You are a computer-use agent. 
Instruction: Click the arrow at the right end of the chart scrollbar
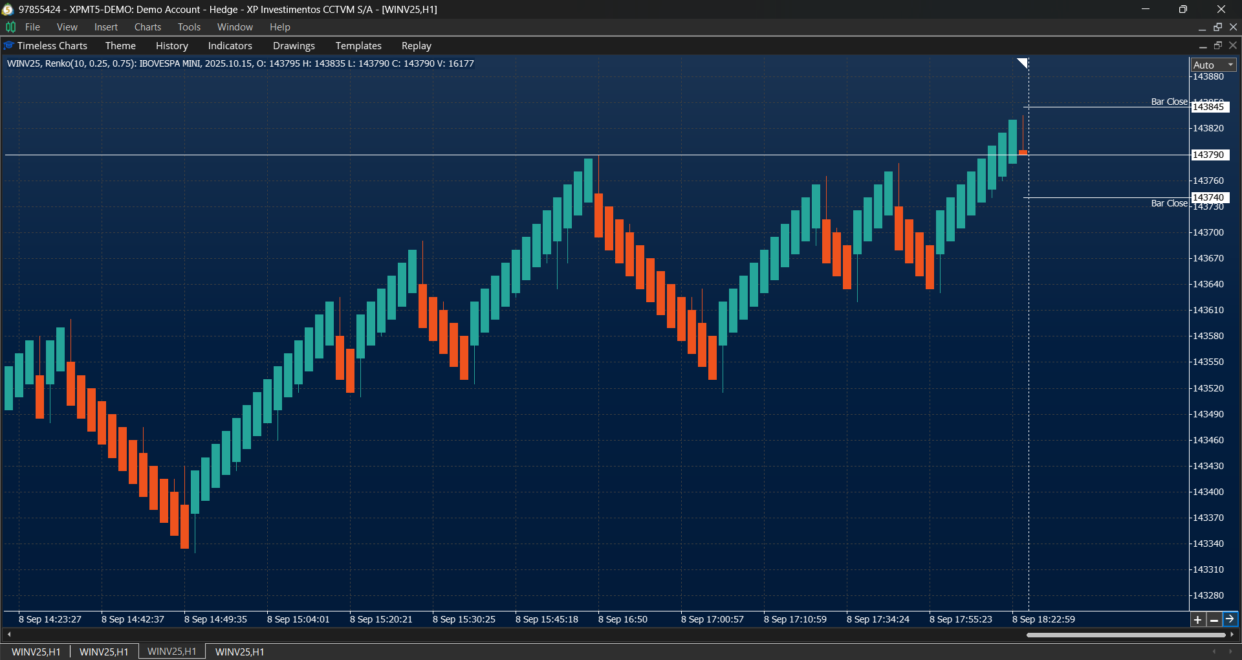click(1234, 635)
